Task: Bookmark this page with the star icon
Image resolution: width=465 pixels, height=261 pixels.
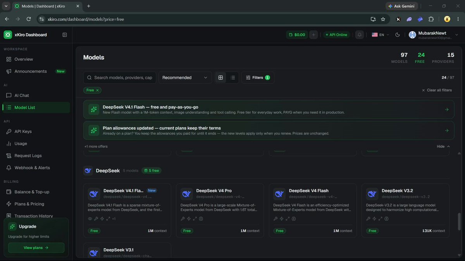Action: tap(383, 19)
